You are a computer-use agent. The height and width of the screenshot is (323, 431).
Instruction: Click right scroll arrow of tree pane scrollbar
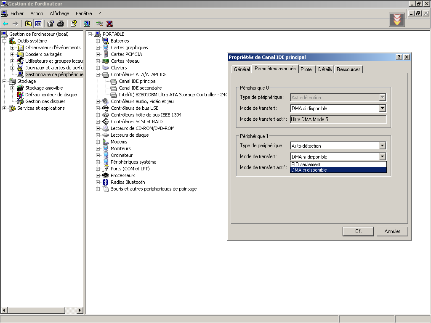[80, 310]
